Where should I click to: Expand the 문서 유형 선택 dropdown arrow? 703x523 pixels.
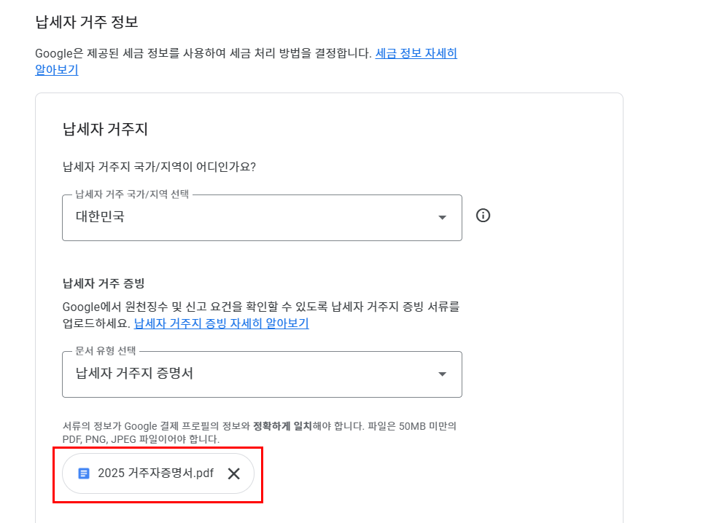coord(442,374)
